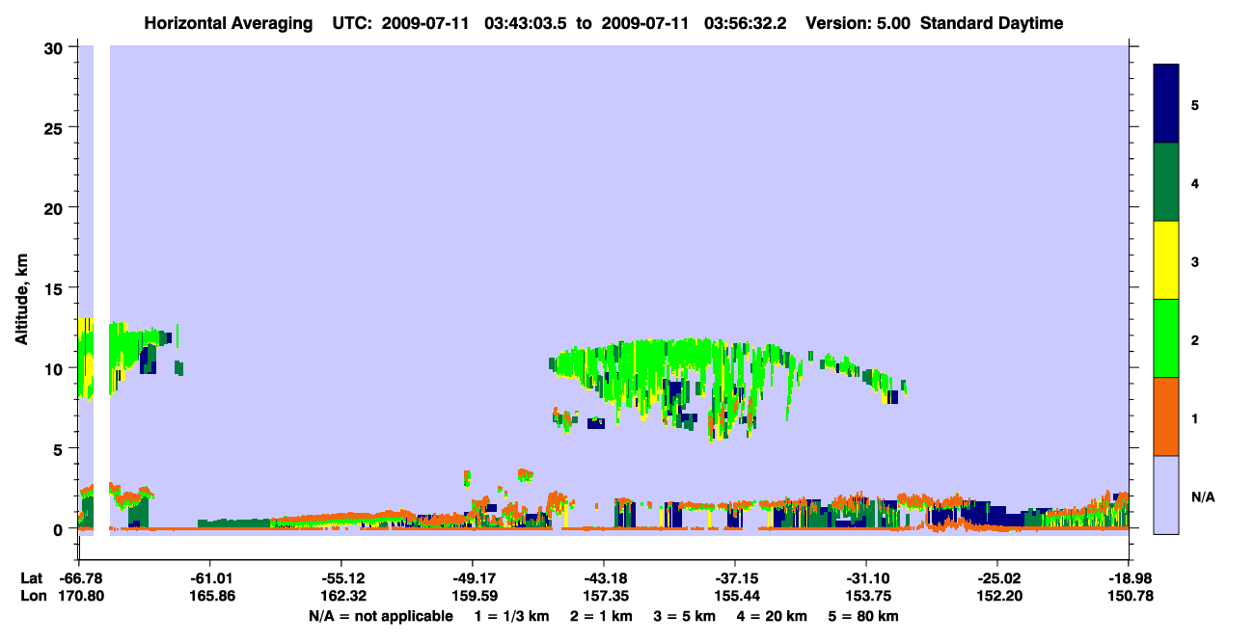Click latitude value -49.17
Screen dimensions: 1254x643
[473, 577]
